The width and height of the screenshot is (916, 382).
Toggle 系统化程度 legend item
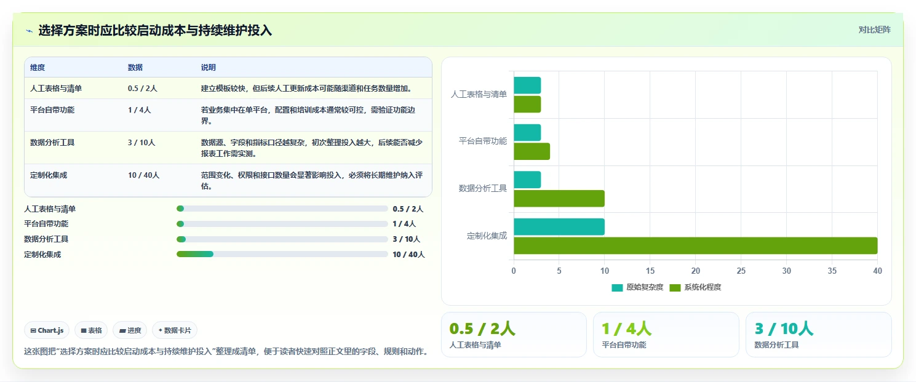pos(695,288)
